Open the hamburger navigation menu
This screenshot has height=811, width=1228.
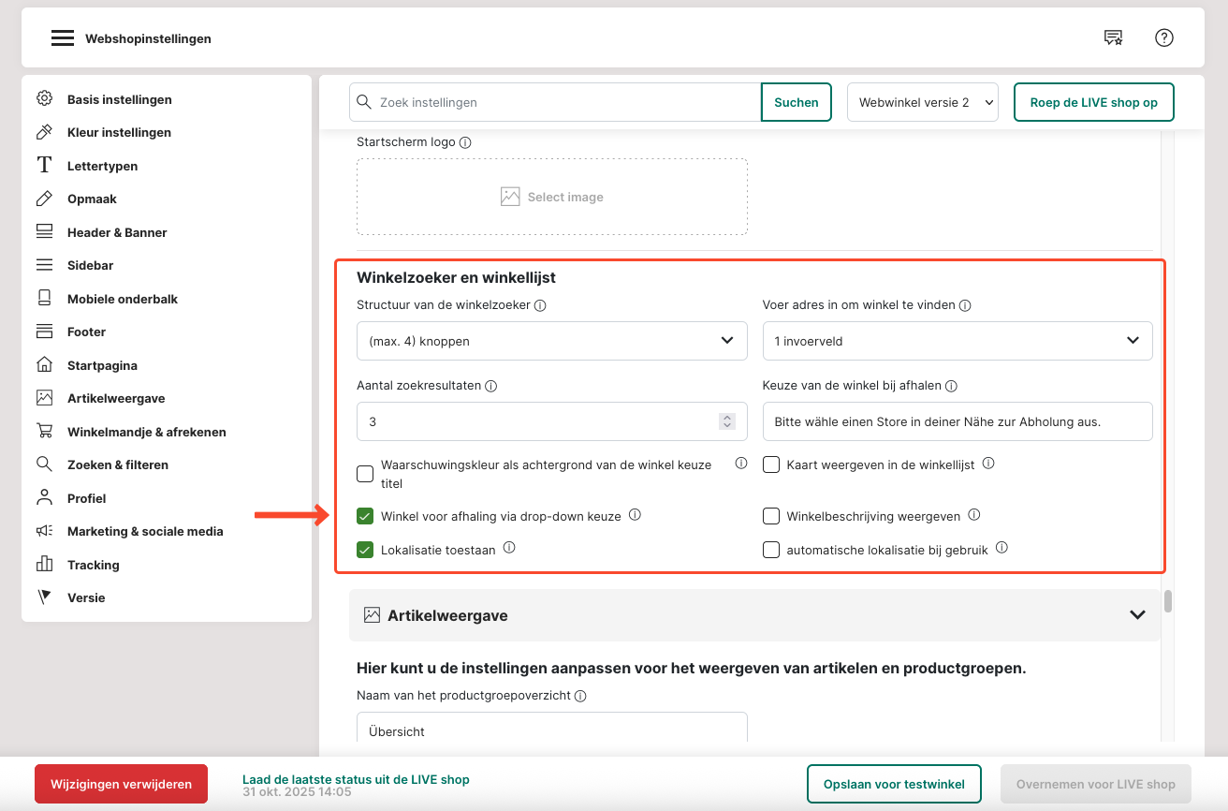(x=63, y=38)
